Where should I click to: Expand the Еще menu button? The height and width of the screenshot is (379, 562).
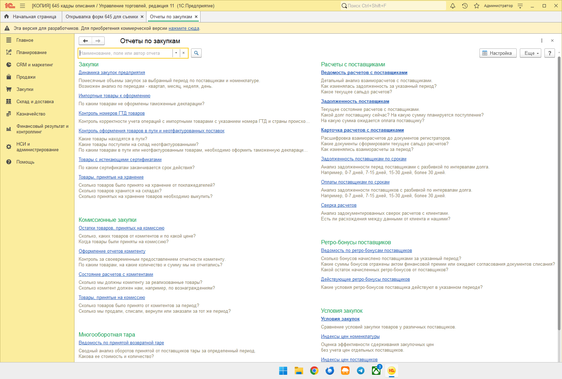pos(531,53)
